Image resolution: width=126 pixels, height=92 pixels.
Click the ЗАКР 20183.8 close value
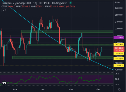point(51,7)
